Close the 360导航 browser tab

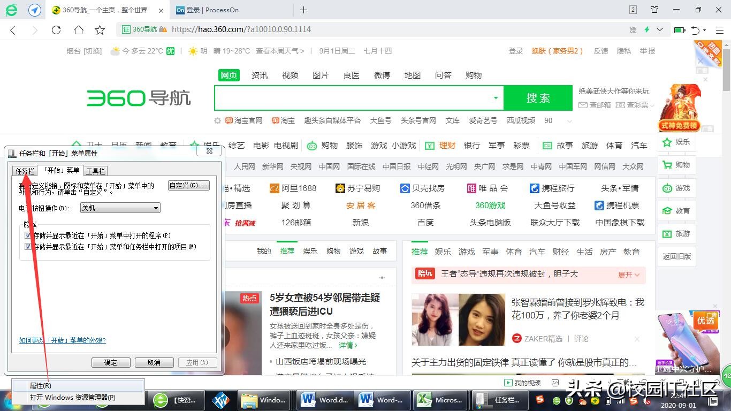[x=162, y=10]
